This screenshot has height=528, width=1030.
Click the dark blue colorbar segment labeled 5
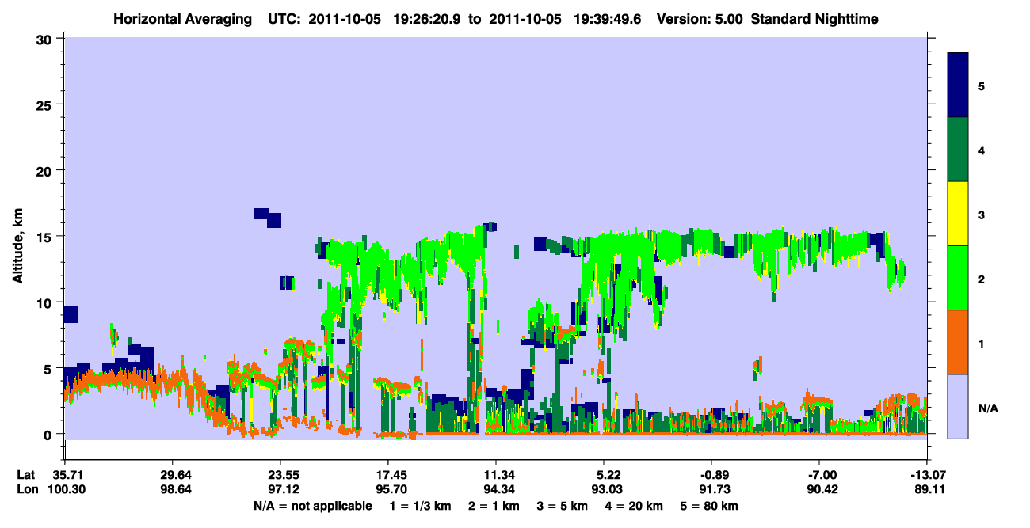[958, 85]
